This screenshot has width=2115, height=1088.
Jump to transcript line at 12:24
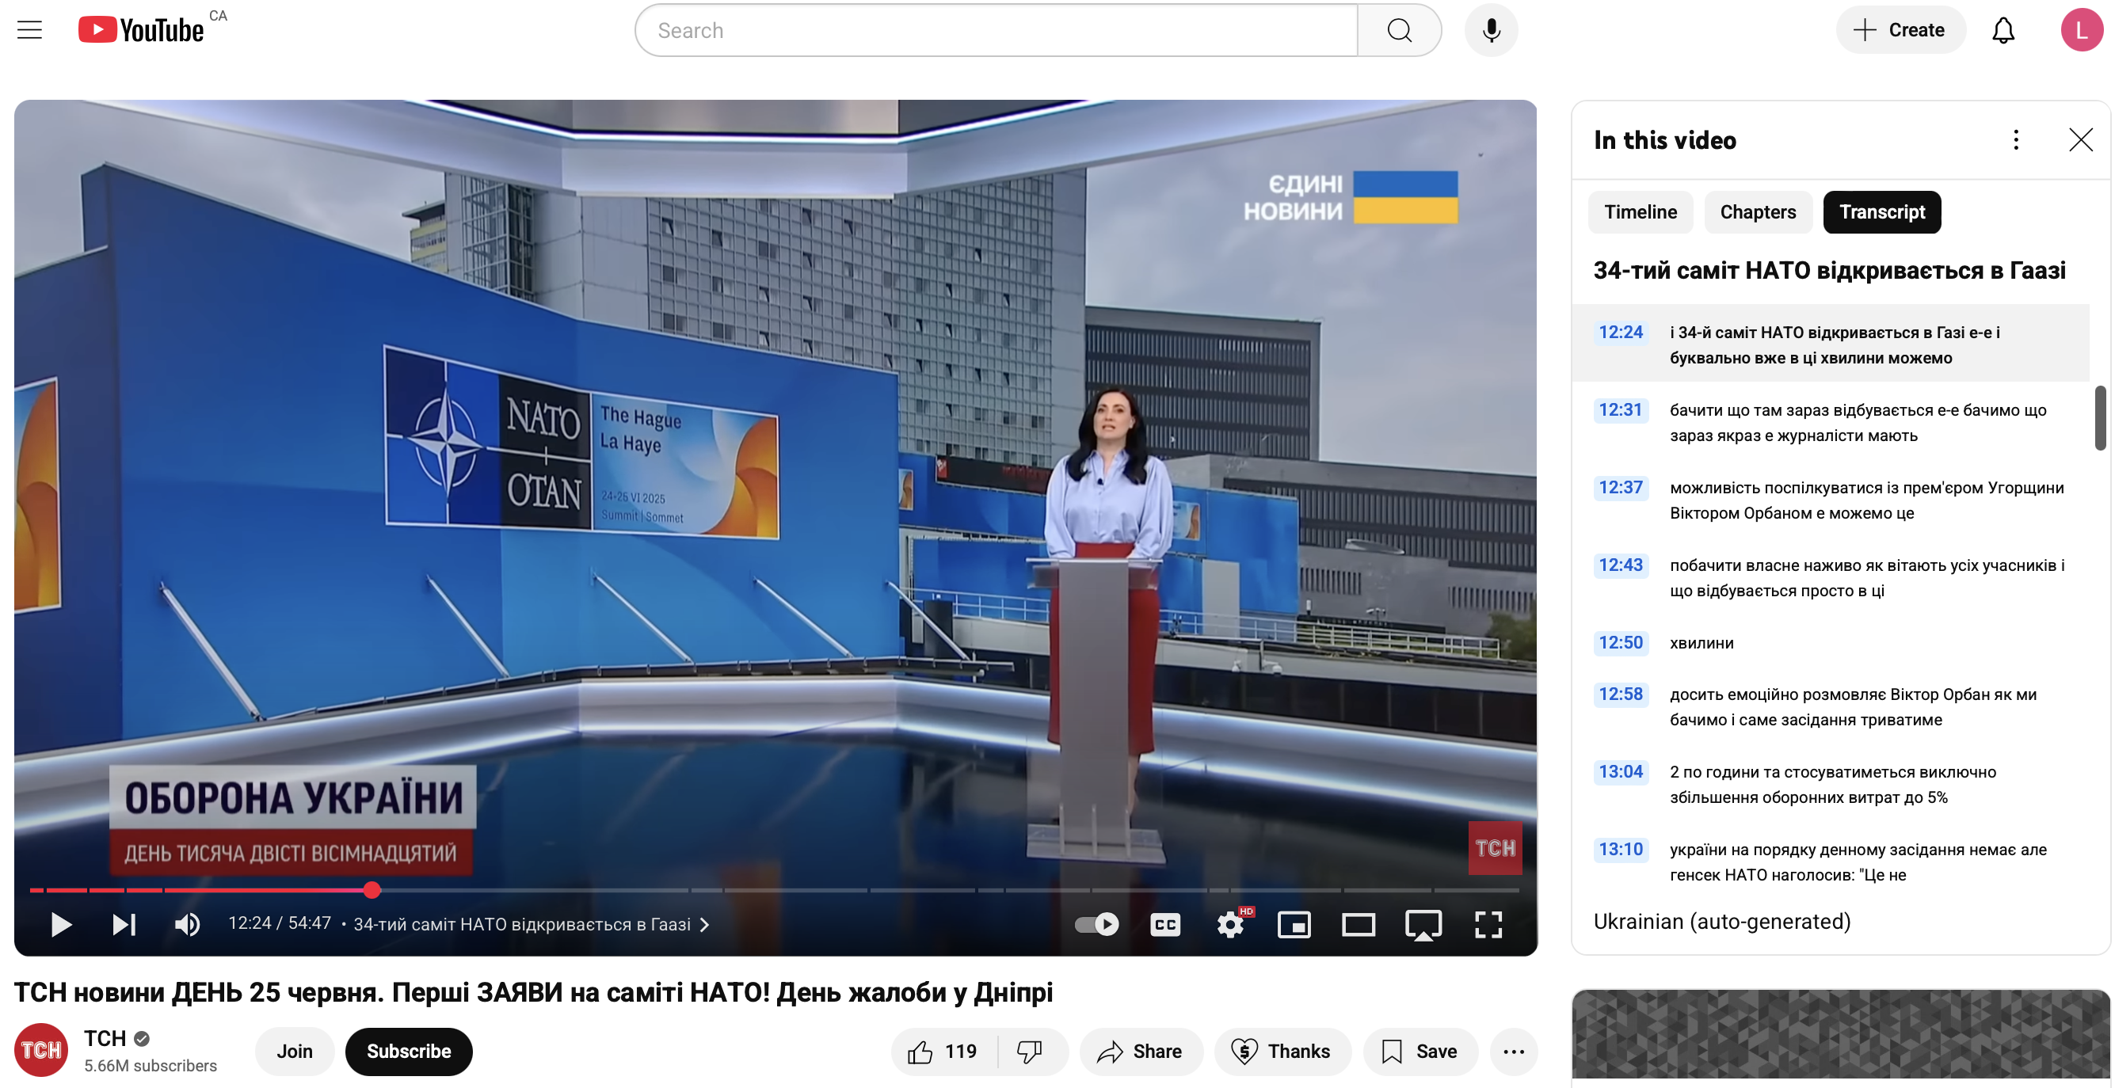tap(1830, 344)
